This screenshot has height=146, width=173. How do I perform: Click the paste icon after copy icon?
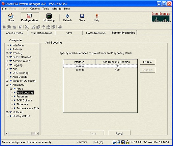pos(43,27)
